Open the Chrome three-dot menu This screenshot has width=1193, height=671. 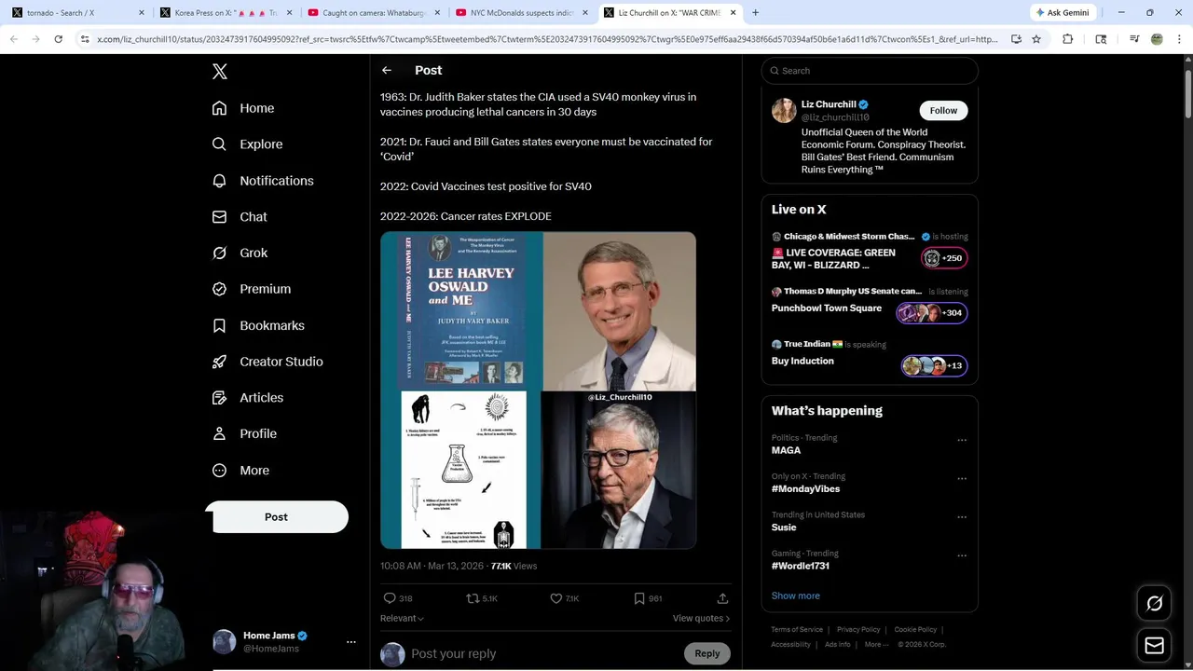click(1178, 39)
